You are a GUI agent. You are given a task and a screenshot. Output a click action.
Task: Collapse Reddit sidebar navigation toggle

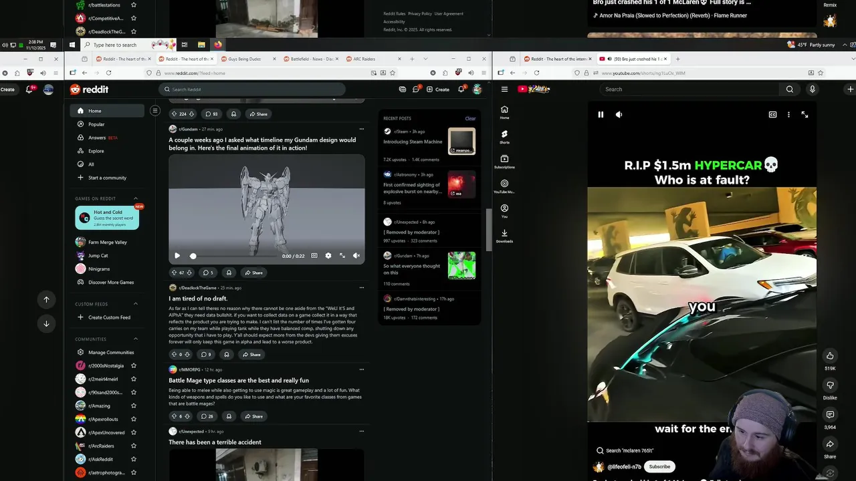click(x=154, y=111)
